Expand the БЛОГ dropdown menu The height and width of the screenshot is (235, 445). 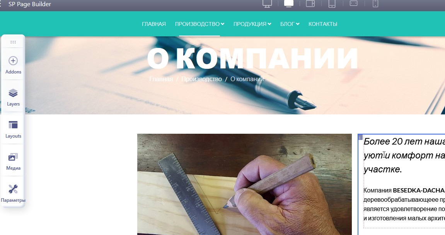pos(290,24)
